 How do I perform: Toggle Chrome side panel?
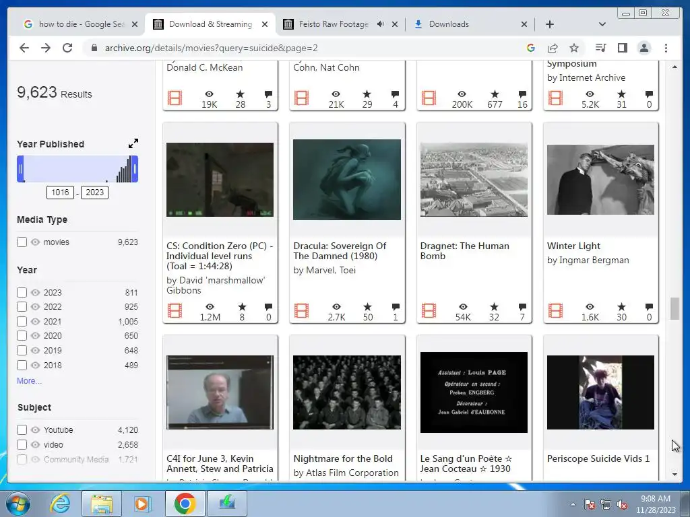coord(622,48)
